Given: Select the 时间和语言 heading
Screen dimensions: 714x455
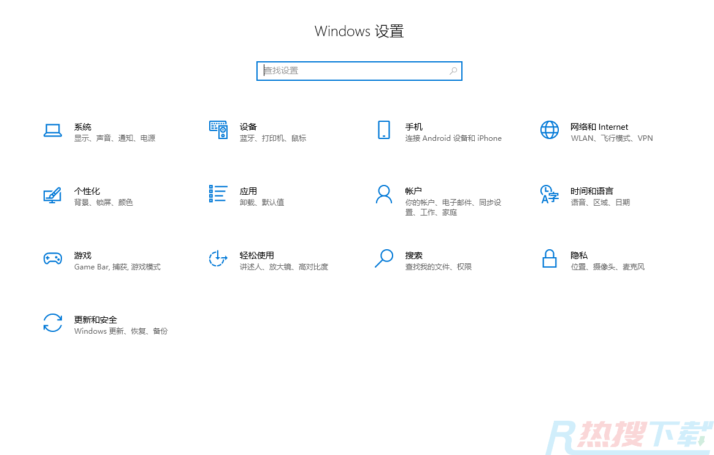Looking at the screenshot, I should [x=592, y=191].
